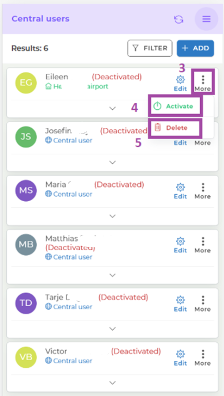224x396 pixels.
Task: Click Edit gear icon for Tarje
Action: (180, 304)
